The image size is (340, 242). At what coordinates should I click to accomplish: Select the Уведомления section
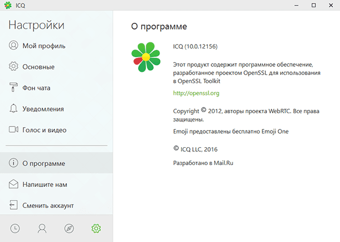[56, 109]
